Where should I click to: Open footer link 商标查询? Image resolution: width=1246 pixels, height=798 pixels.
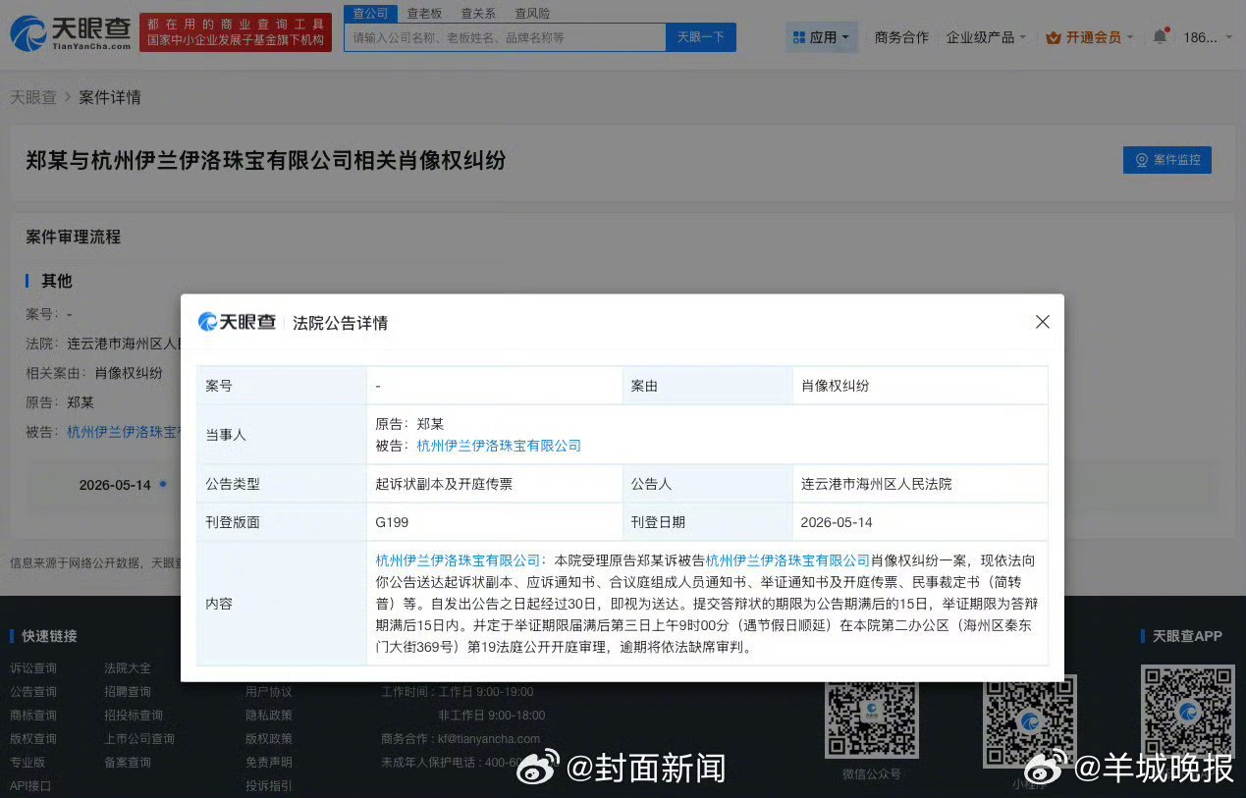pos(33,716)
